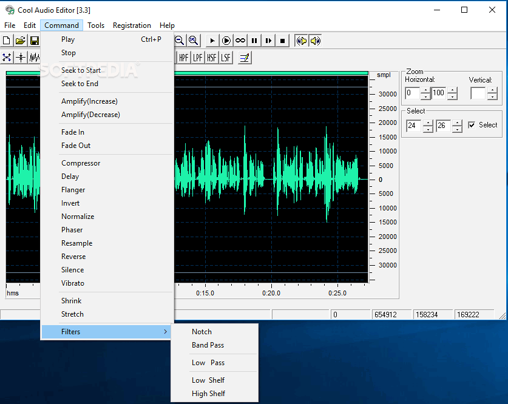This screenshot has height=404, width=508.
Task: Select the Normalize command
Action: [x=107, y=217]
